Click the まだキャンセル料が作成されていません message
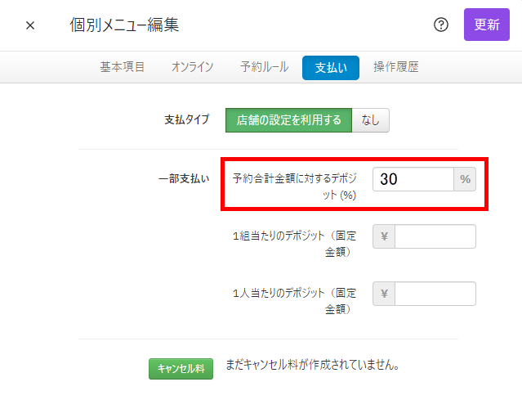The height and width of the screenshot is (400, 522). 313,365
